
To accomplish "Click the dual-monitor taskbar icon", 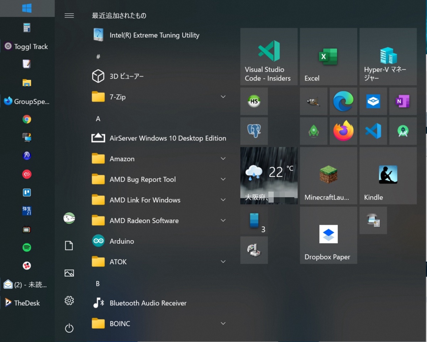I will tap(27, 137).
